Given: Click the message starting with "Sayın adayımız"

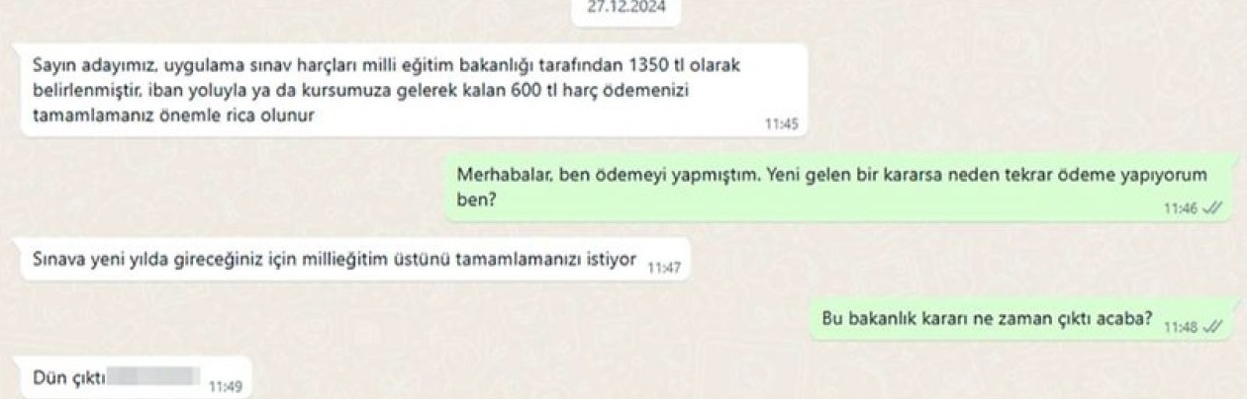Looking at the screenshot, I should (x=414, y=91).
